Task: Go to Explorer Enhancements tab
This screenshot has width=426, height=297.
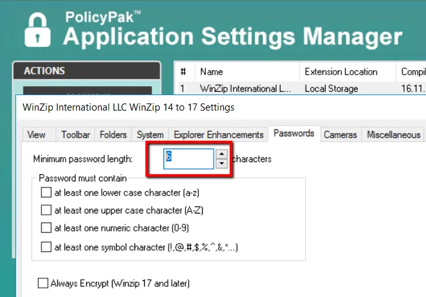Action: click(218, 134)
